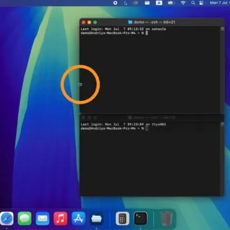Launch Calculator from the Dock

pos(123,218)
